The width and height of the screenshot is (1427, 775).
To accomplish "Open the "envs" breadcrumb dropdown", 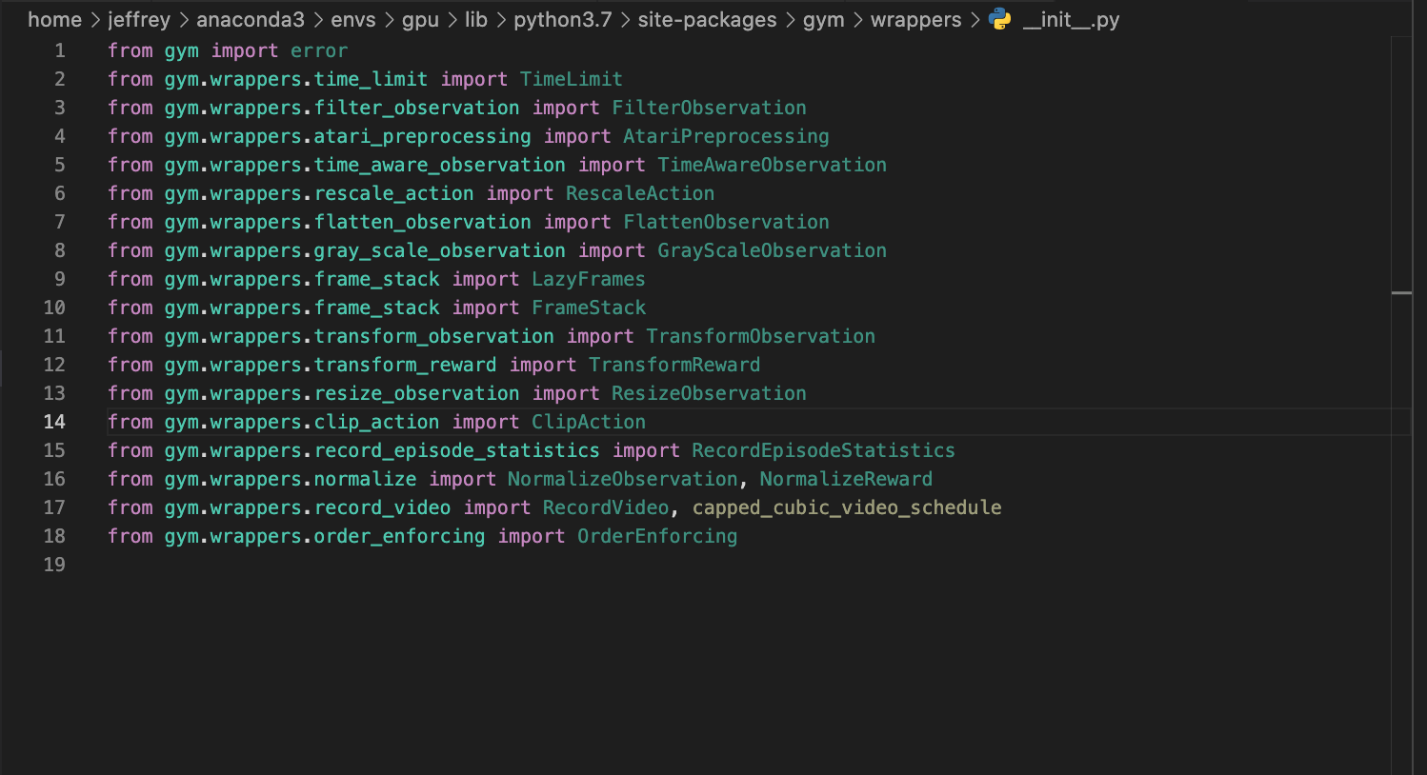I will [x=353, y=19].
